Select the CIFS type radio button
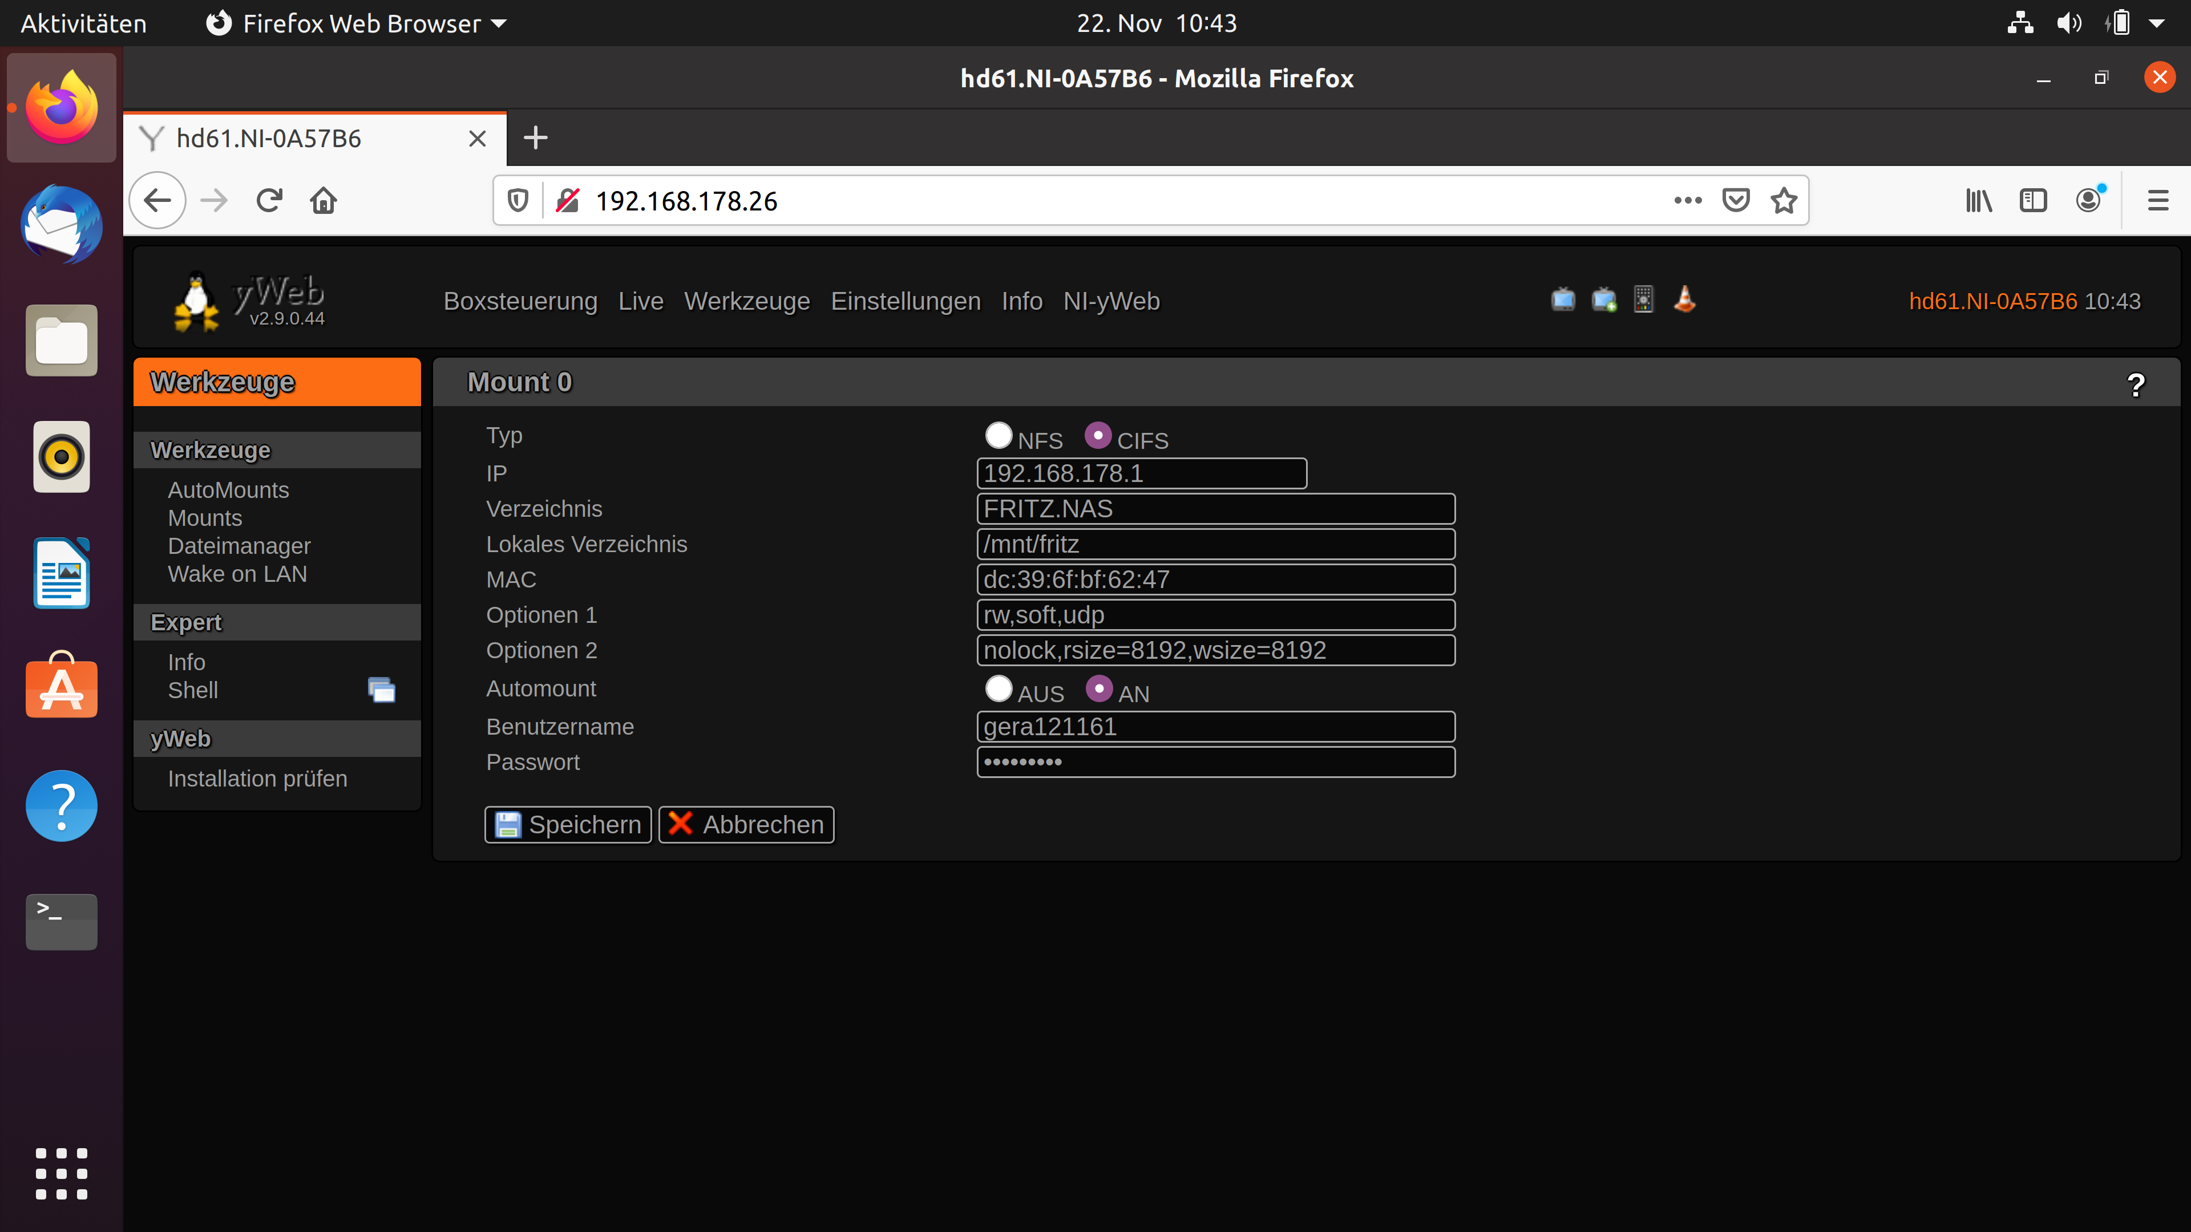The height and width of the screenshot is (1232, 2191). (x=1098, y=435)
